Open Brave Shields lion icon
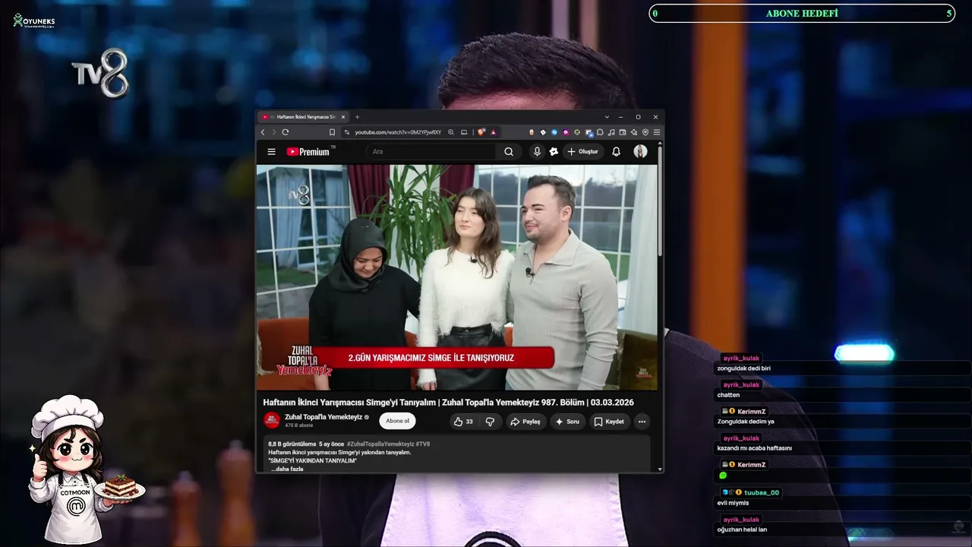Image resolution: width=972 pixels, height=547 pixels. pyautogui.click(x=481, y=132)
